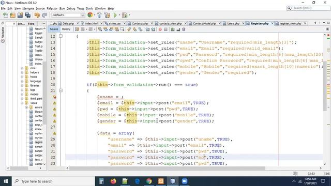This screenshot has width=331, height=186.
Task: Click the warning glyph beside the $email line
Action: click(x=55, y=103)
